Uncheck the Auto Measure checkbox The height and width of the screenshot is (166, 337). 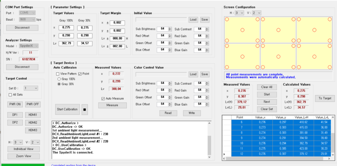[x=103, y=99]
